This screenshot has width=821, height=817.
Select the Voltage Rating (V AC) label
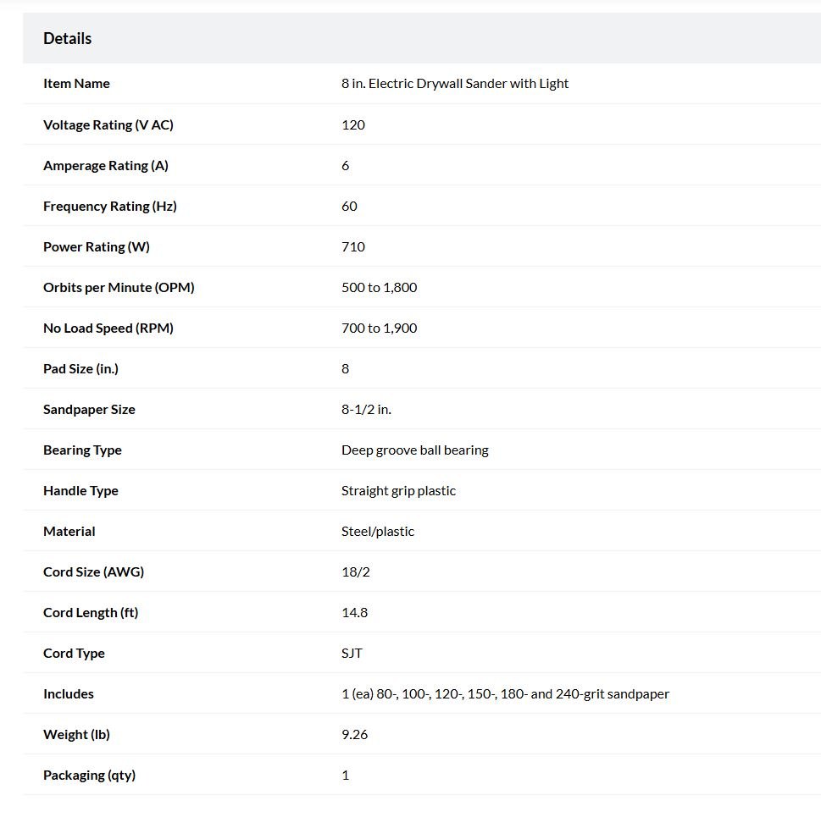coord(108,125)
